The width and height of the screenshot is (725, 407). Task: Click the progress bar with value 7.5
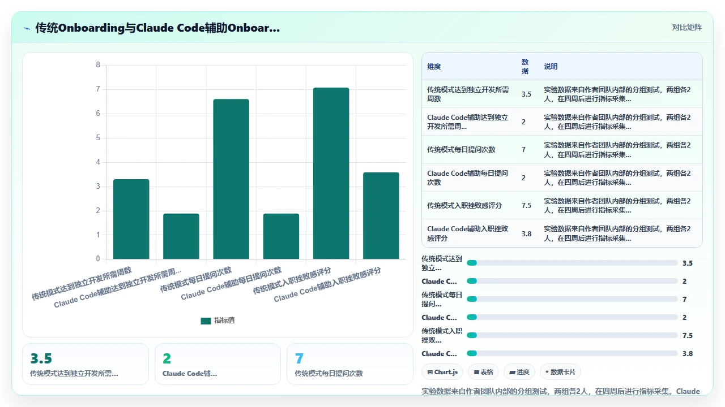572,335
